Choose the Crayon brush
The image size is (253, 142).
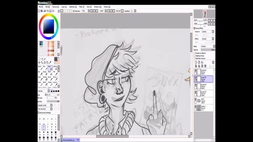click(55, 84)
